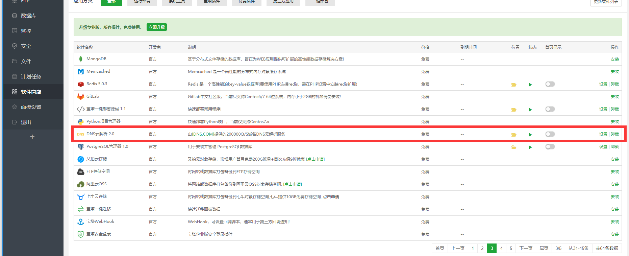Open 设置 for Redis 5.0.3
Viewport: 629px width, 256px height.
(603, 84)
